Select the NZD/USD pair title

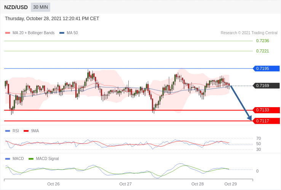16,7
